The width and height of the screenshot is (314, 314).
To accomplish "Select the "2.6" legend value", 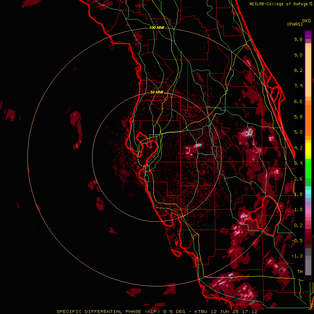I will (x=298, y=179).
